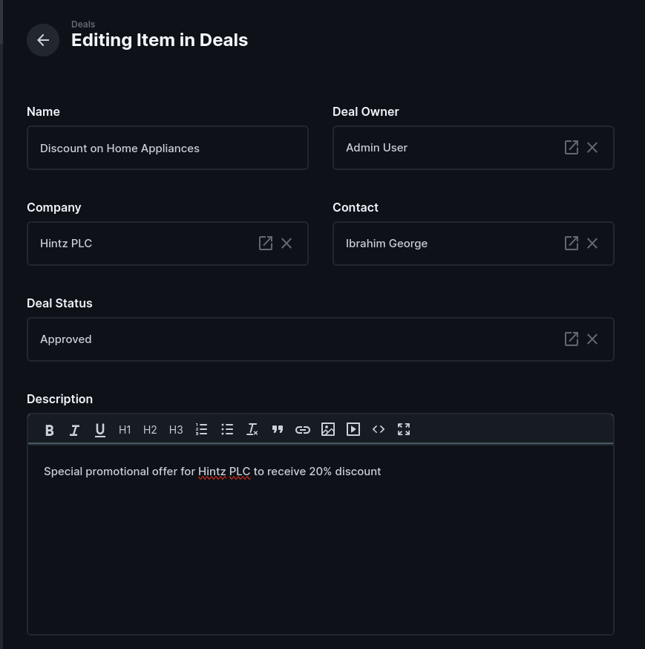Apply underline formatting to description text
Viewport: 645px width, 649px height.
pyautogui.click(x=99, y=429)
